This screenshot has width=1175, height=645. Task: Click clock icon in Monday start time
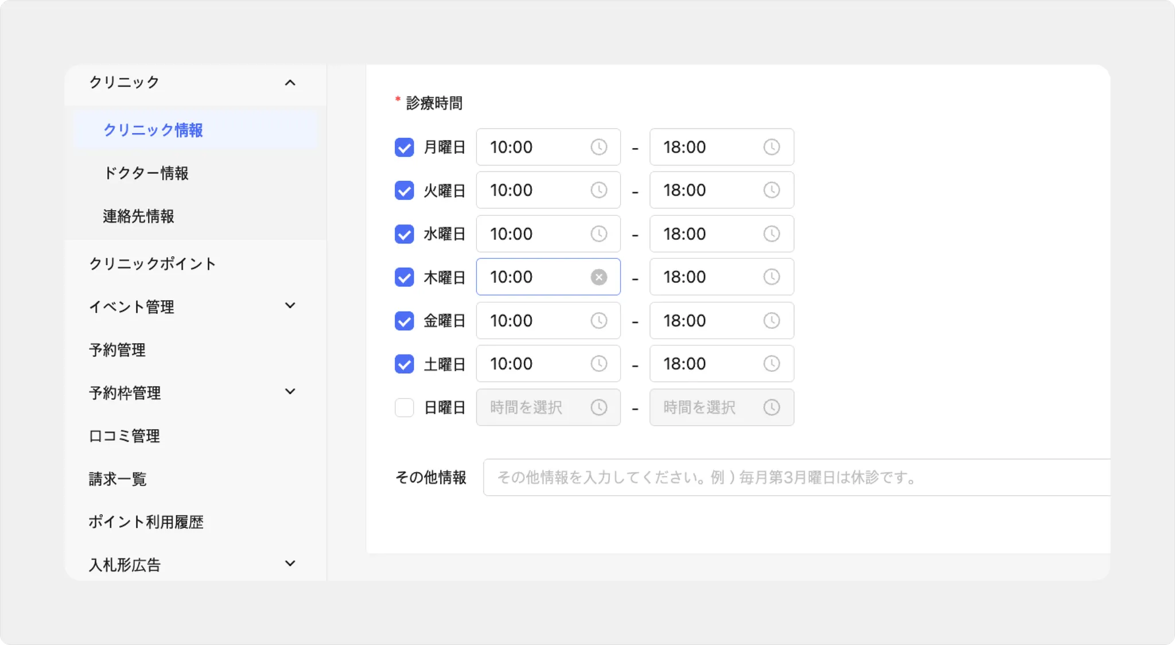(598, 147)
